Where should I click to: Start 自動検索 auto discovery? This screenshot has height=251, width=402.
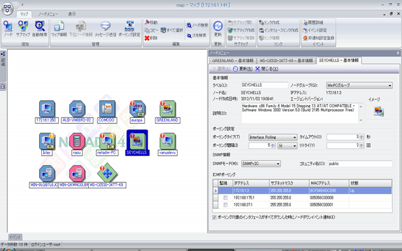coord(40,29)
